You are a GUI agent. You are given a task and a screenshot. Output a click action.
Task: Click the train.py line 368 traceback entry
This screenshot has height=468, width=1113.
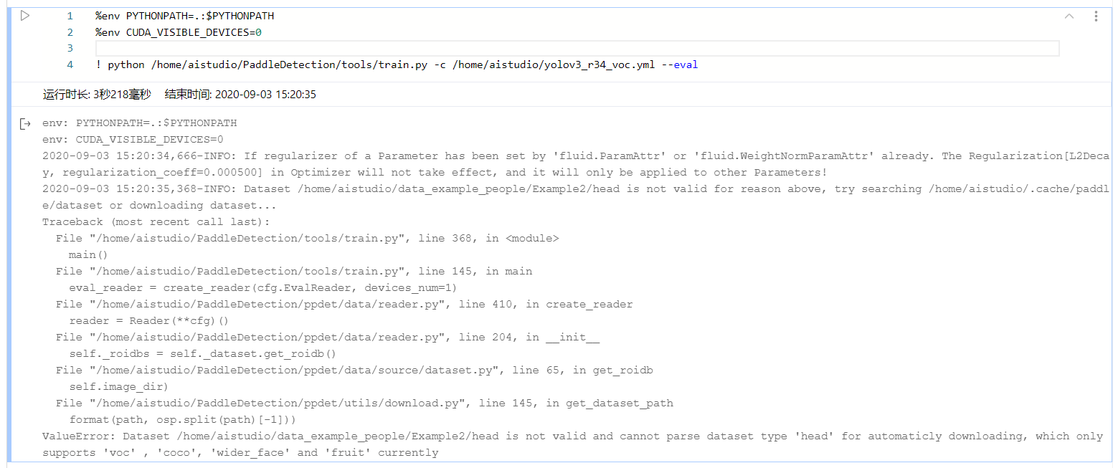pos(307,238)
